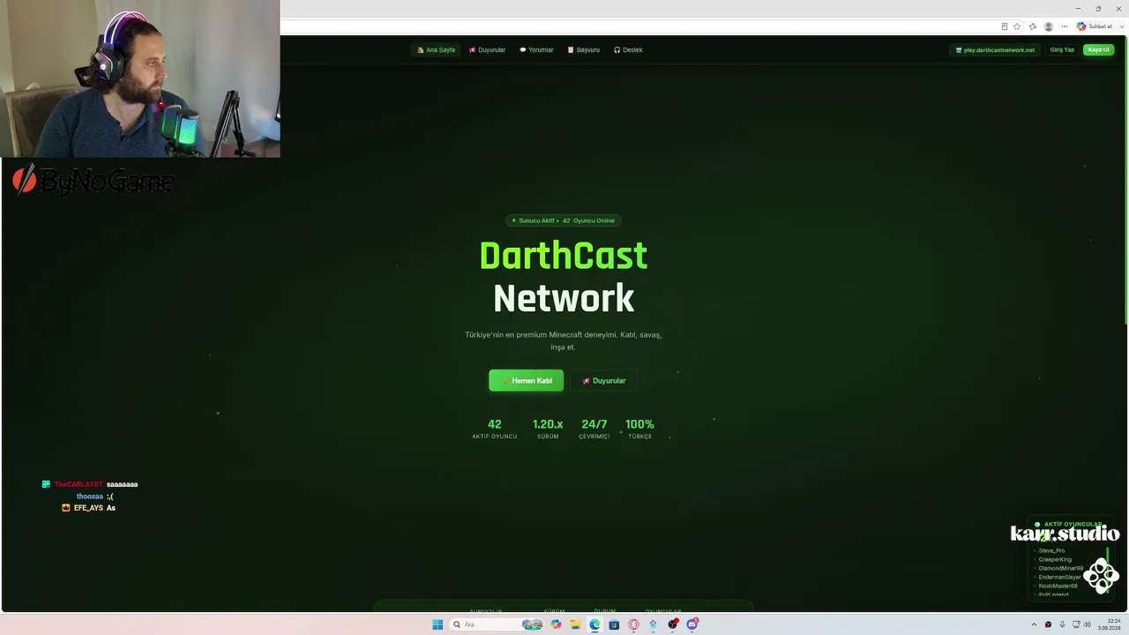This screenshot has width=1129, height=635.
Task: Go to the Duyurular navigation tab
Action: click(x=488, y=50)
